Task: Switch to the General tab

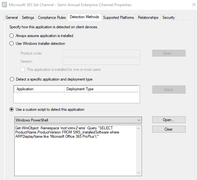Action: pyautogui.click(x=12, y=18)
